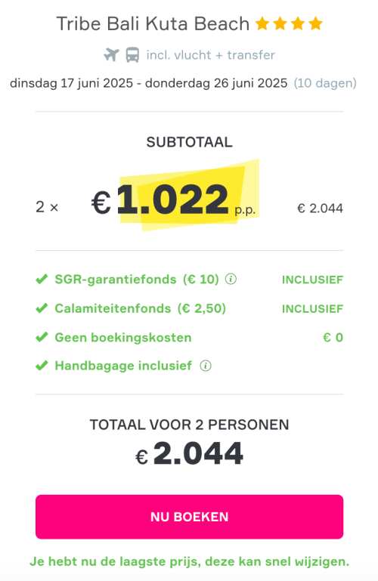Click the hotel star rating
Screen dimensions: 378x581
click(x=289, y=23)
